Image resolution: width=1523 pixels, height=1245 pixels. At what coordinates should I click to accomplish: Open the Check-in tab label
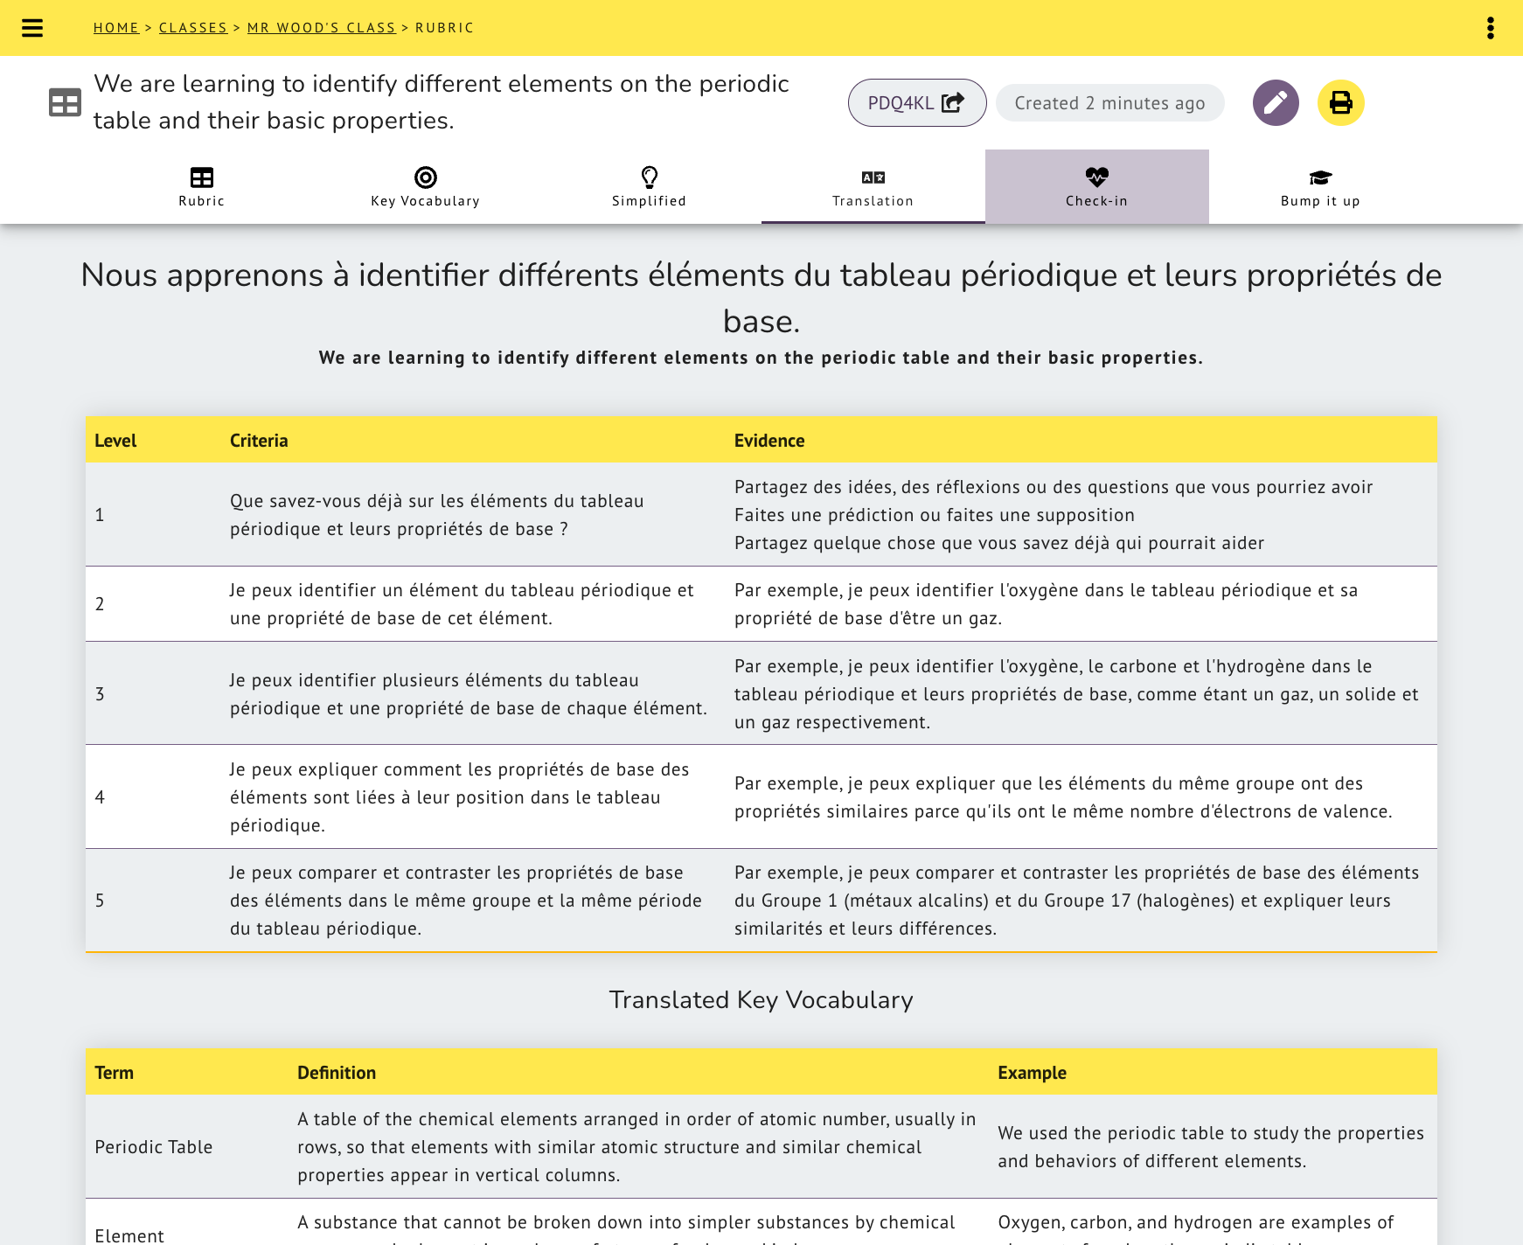(x=1097, y=201)
